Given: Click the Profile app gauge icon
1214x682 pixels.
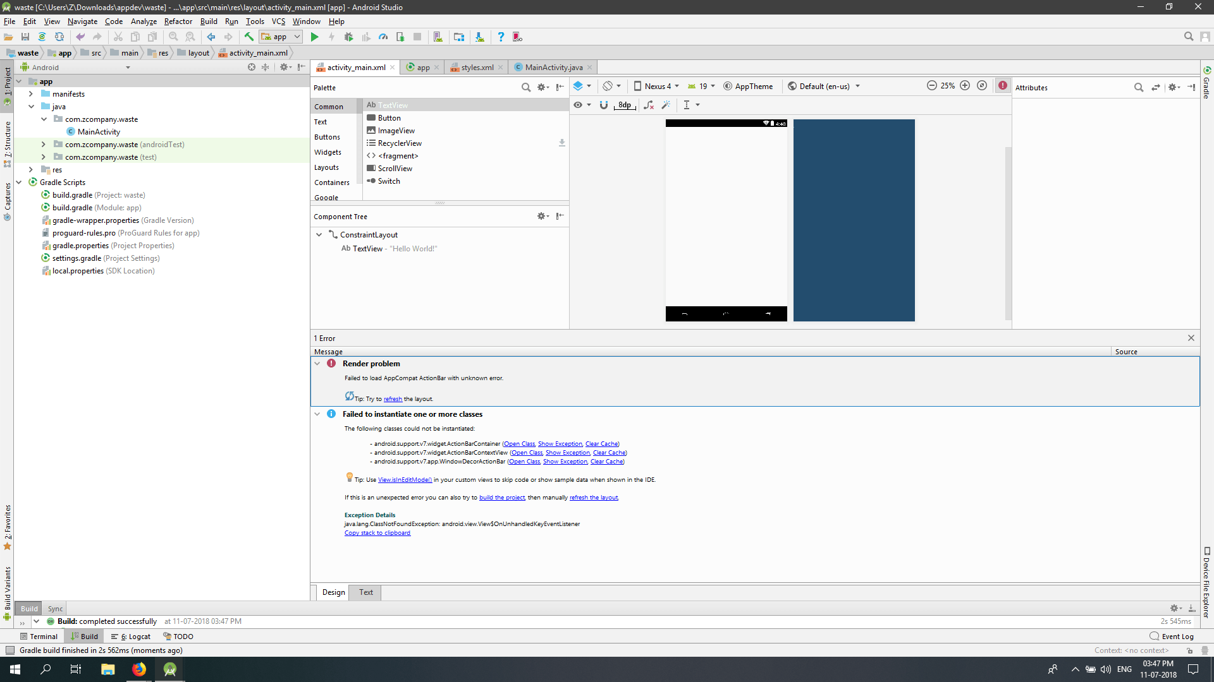Looking at the screenshot, I should tap(383, 37).
